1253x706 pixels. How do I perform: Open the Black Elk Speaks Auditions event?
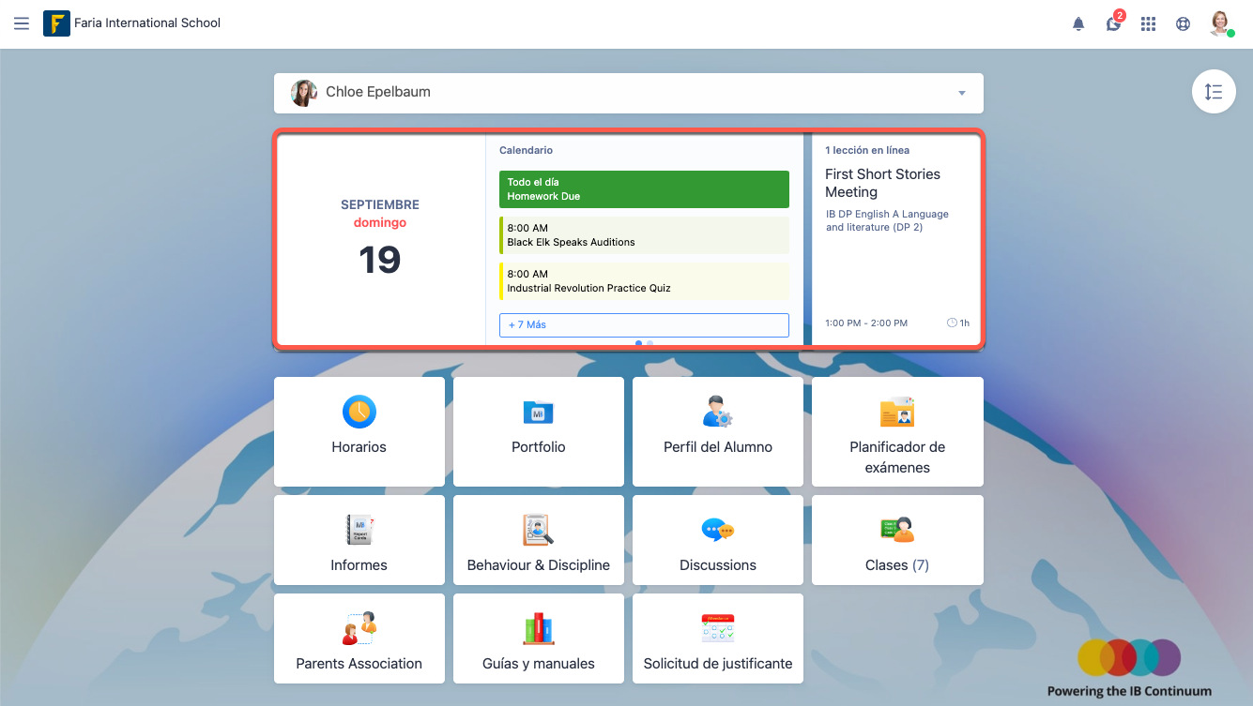[x=644, y=235]
